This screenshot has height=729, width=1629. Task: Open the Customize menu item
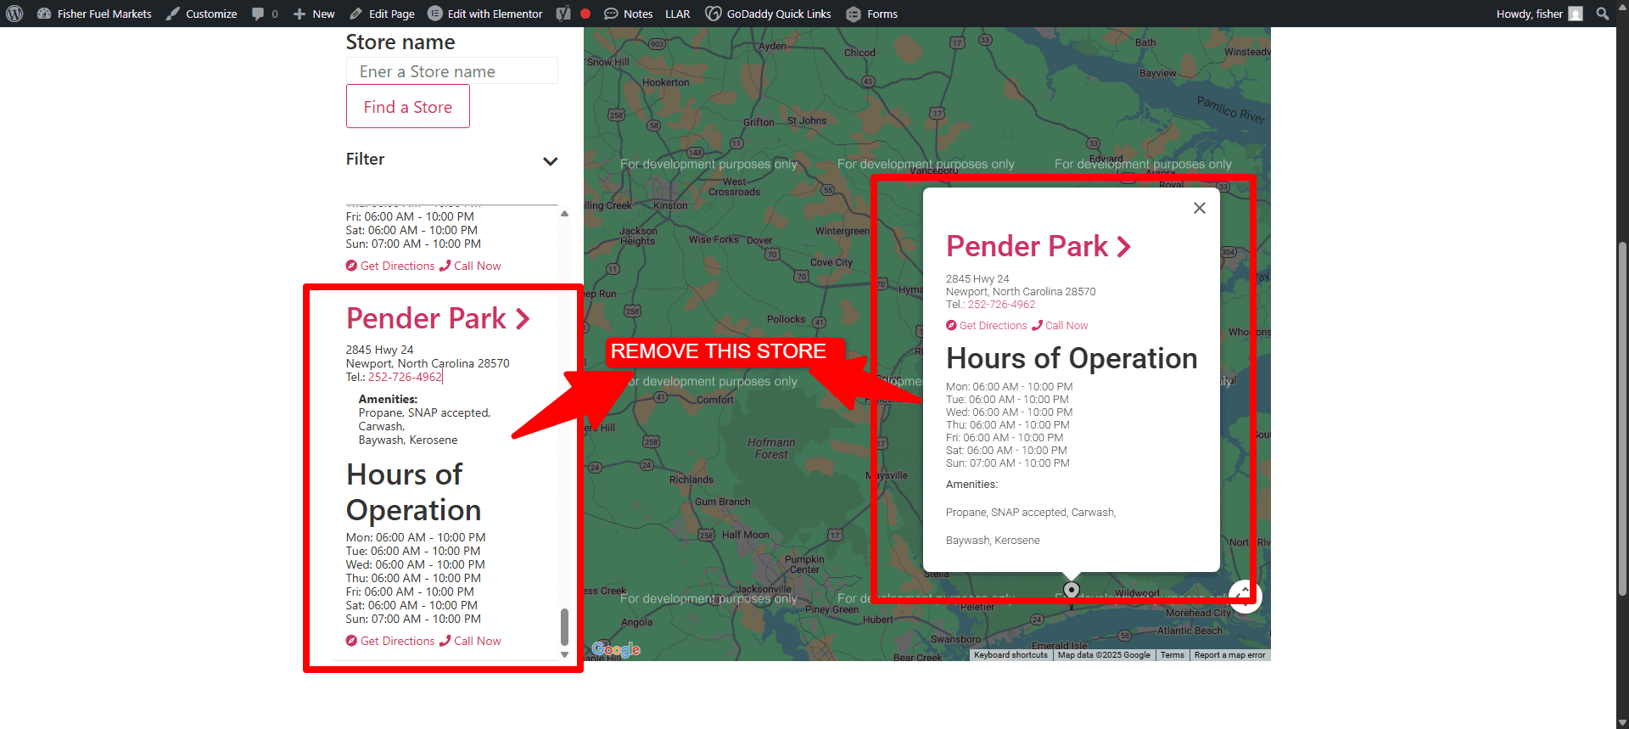pos(202,14)
